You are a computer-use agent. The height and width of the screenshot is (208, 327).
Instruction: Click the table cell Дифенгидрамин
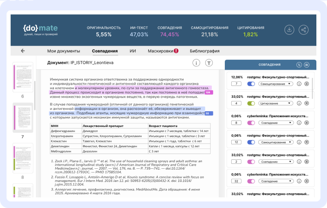click(x=66, y=131)
